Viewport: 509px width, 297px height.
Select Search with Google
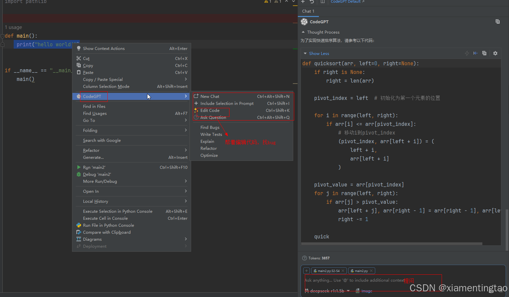tap(132, 141)
